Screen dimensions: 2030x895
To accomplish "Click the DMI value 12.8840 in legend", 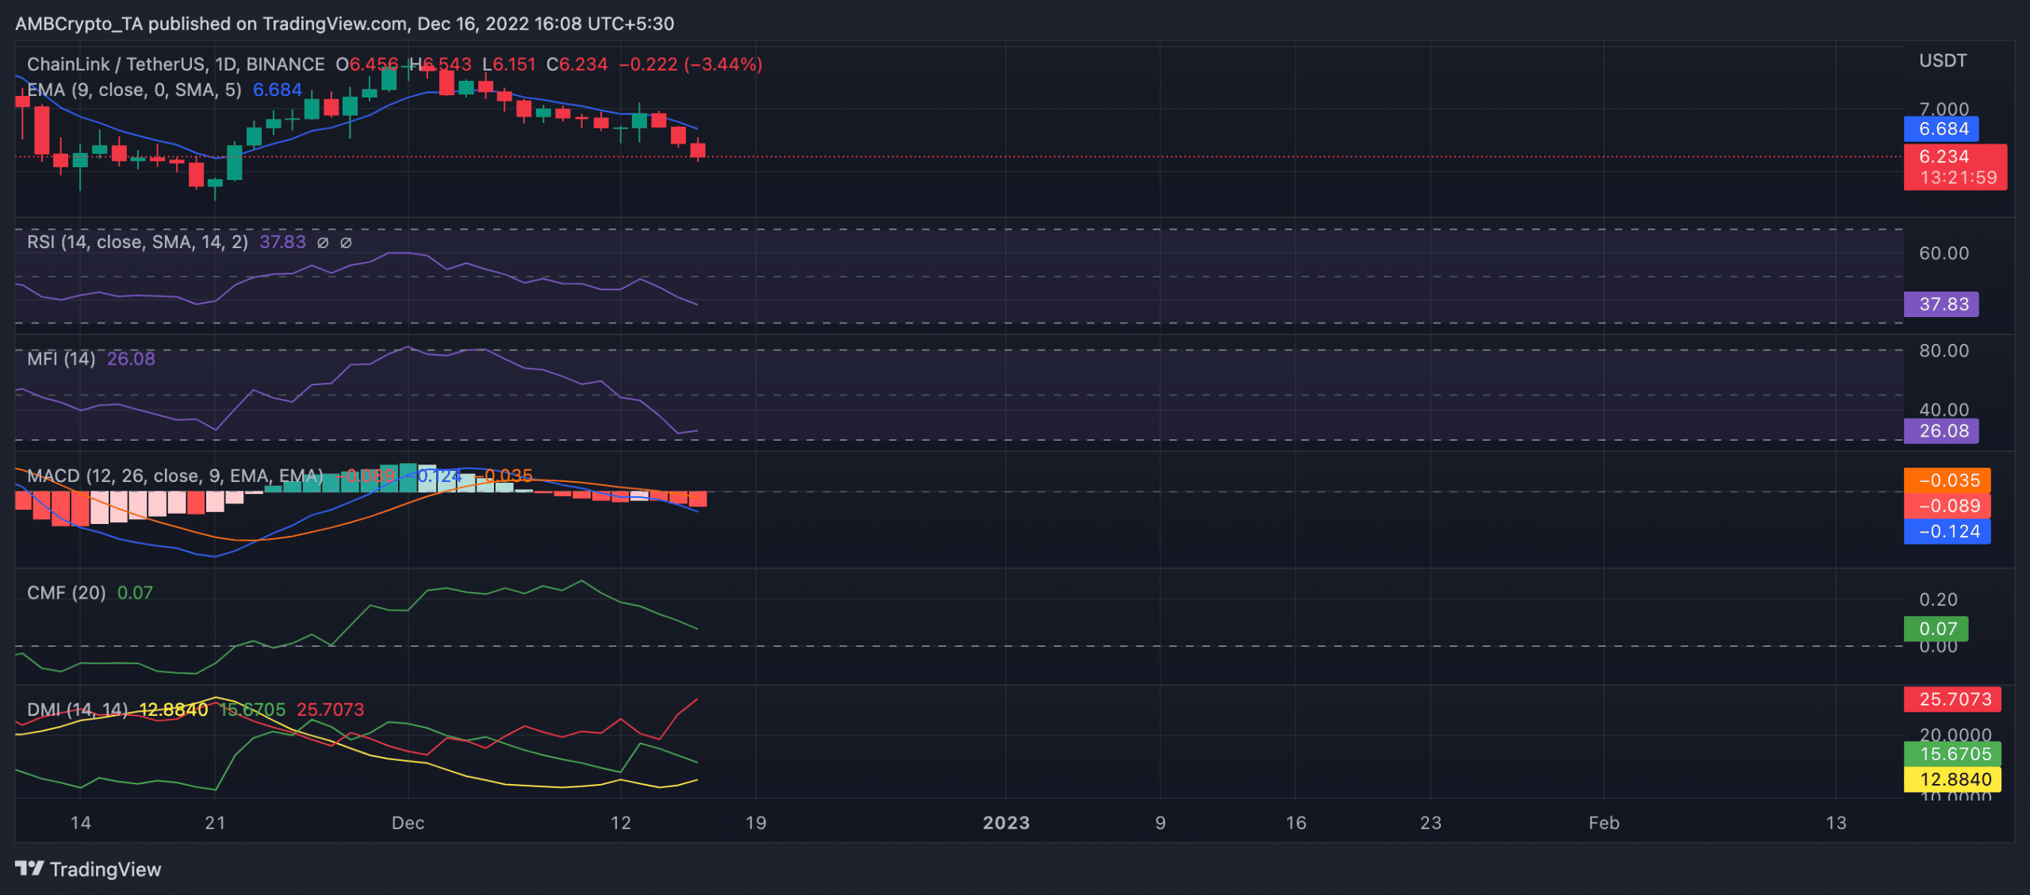I will (173, 709).
